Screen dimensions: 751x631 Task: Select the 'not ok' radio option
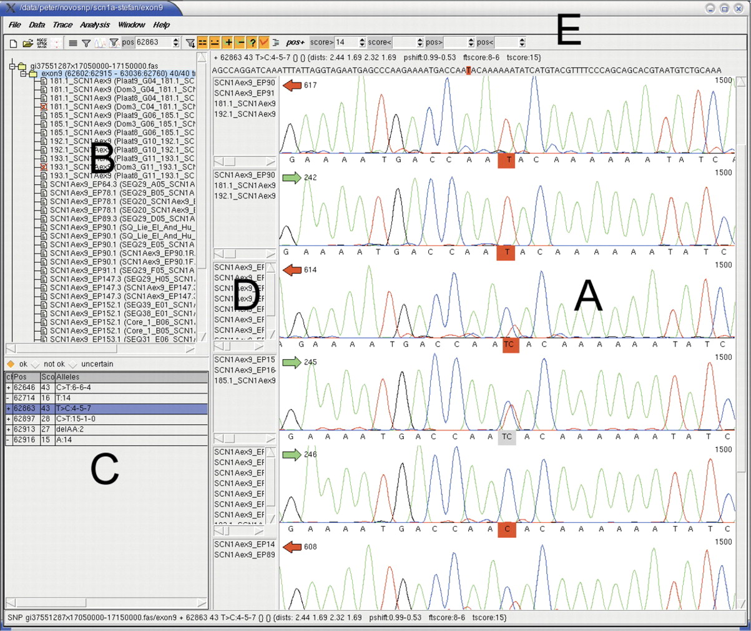[36, 364]
